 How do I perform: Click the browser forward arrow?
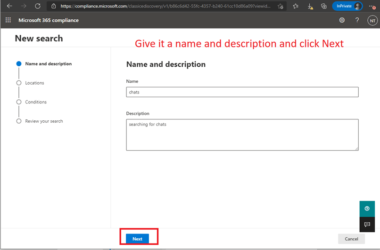(24, 6)
